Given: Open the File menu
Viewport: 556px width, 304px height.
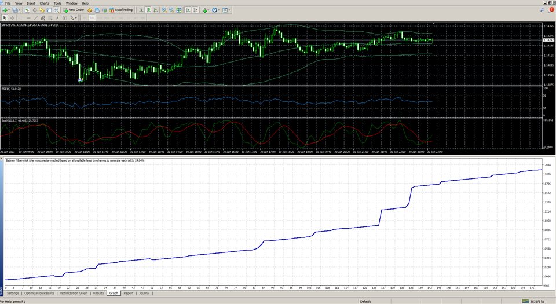Looking at the screenshot, I should [8, 3].
